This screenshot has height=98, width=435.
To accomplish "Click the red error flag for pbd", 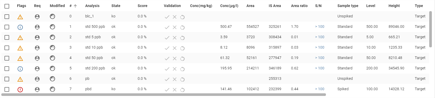I will pos(20,90).
